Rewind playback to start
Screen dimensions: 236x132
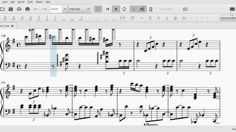107,9
